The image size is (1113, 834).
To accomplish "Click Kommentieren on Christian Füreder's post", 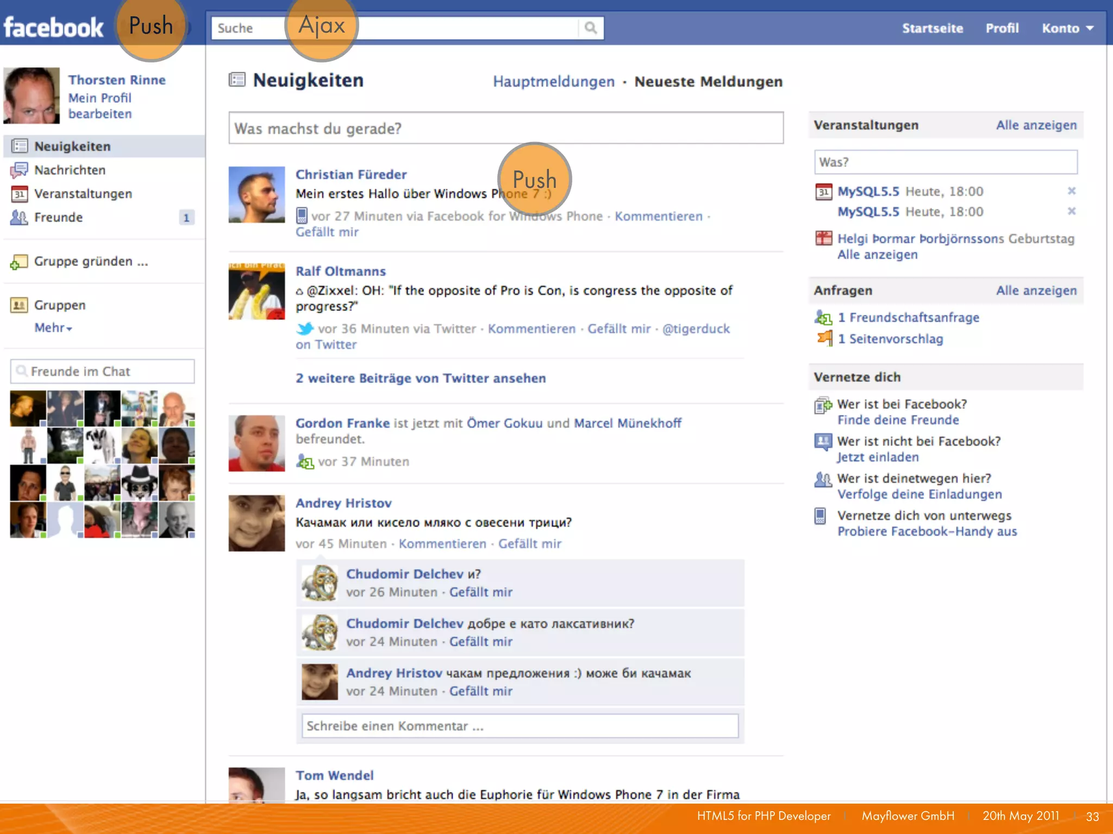I will 658,217.
